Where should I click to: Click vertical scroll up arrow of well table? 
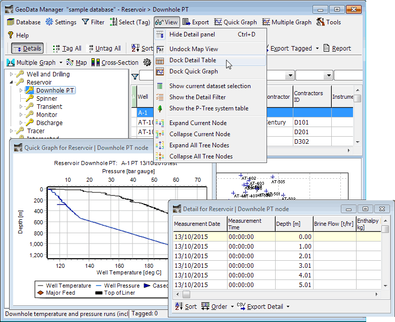(358, 90)
